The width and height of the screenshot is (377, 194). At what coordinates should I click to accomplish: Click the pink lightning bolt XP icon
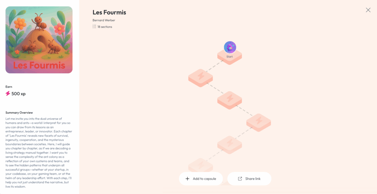click(8, 94)
